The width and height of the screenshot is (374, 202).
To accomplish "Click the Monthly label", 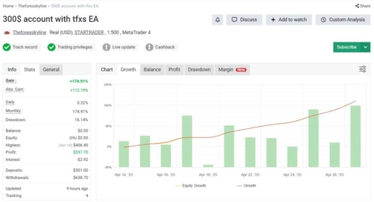I will coord(13,111).
